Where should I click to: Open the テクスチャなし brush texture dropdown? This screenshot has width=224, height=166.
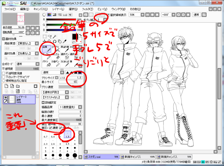click(x=67, y=97)
